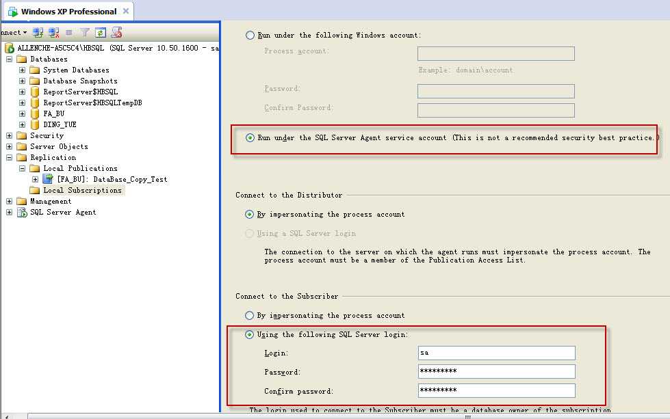Click the Management folder icon

[x=22, y=202]
